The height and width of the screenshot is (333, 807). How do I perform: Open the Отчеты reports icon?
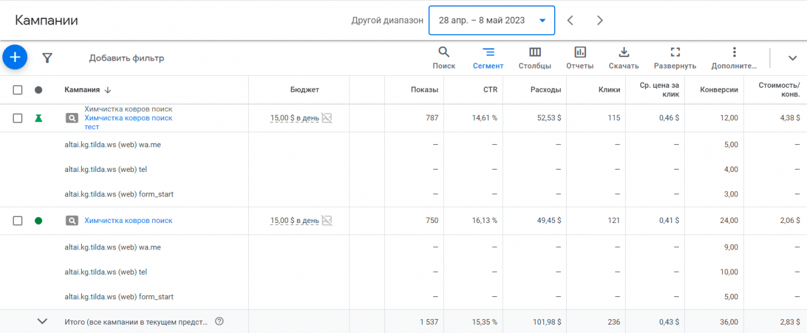pos(580,58)
